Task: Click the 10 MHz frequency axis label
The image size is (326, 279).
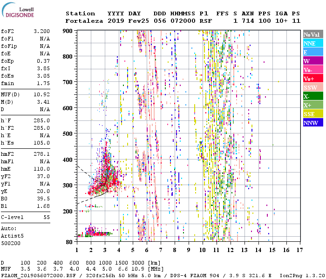Action: [203, 250]
